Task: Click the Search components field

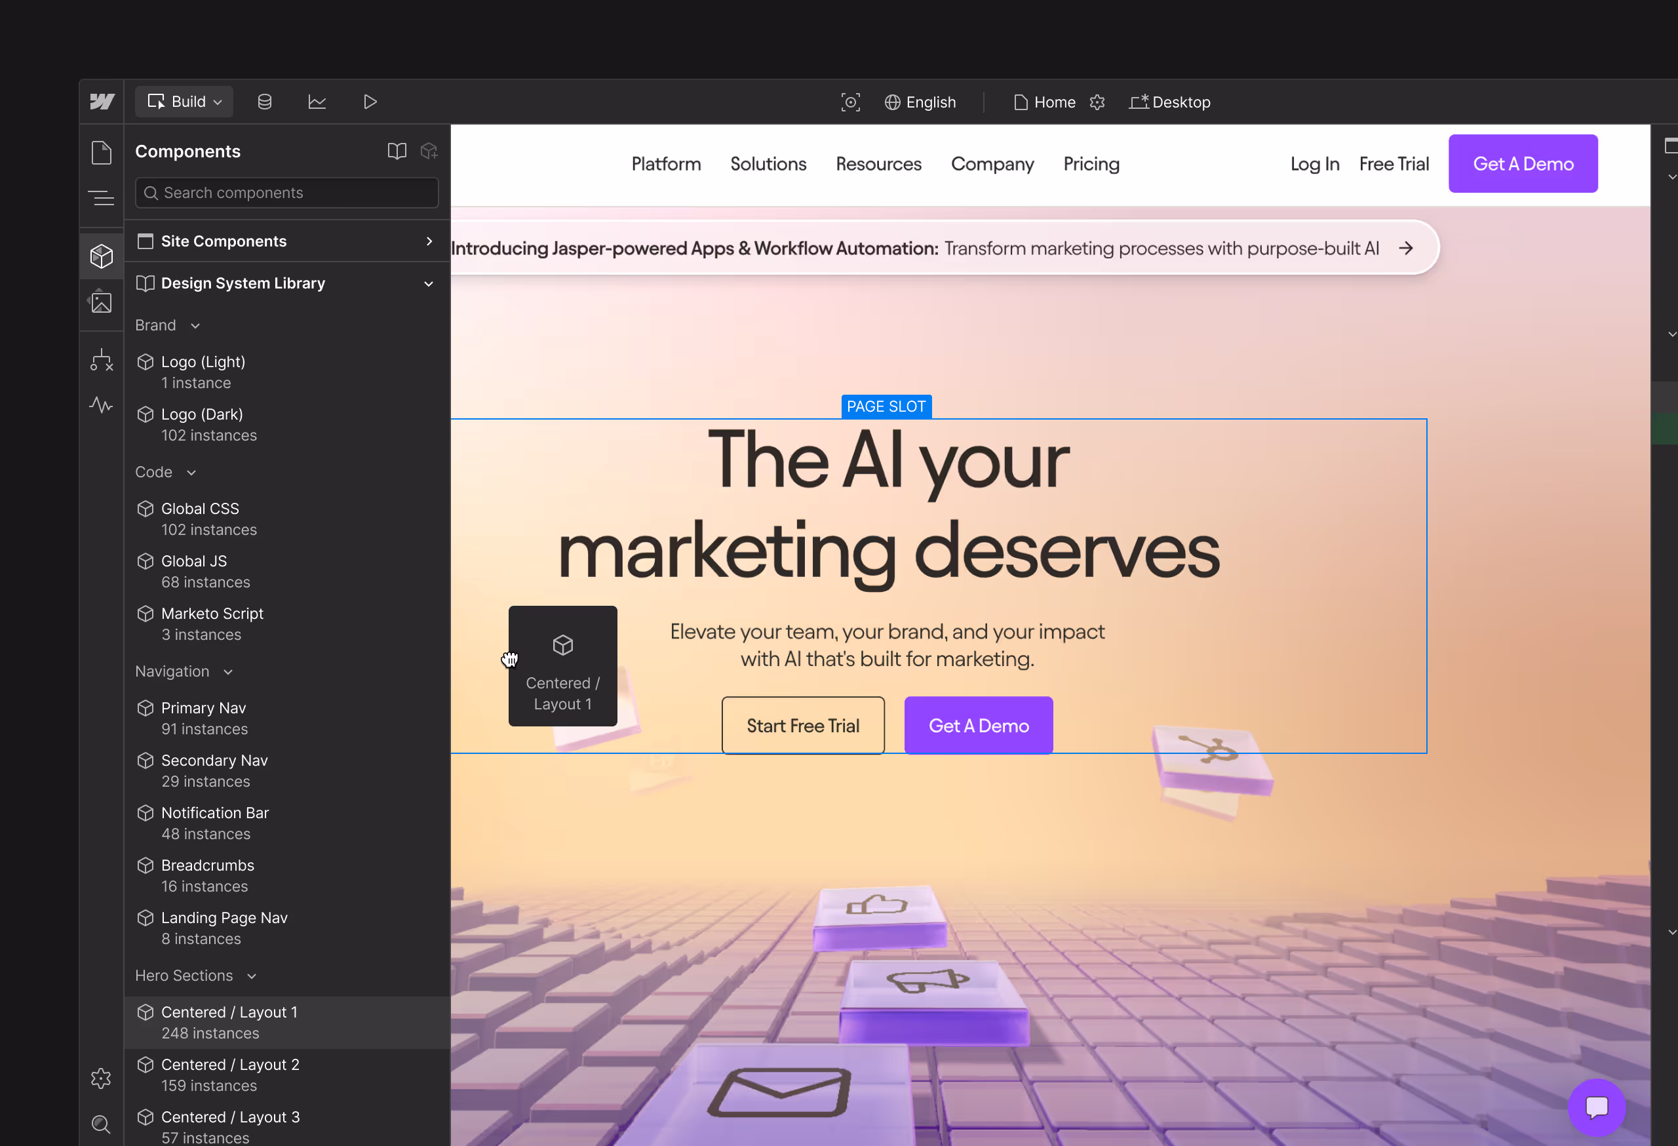Action: [x=286, y=193]
